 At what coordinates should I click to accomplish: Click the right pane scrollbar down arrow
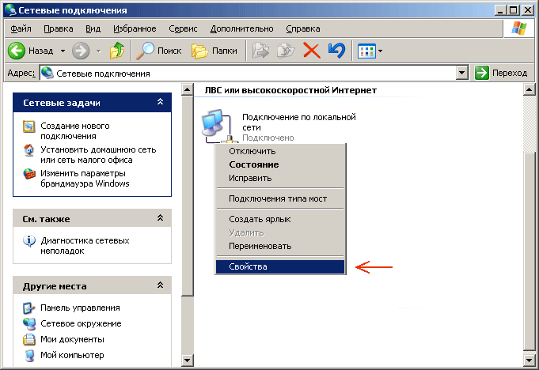pos(530,361)
